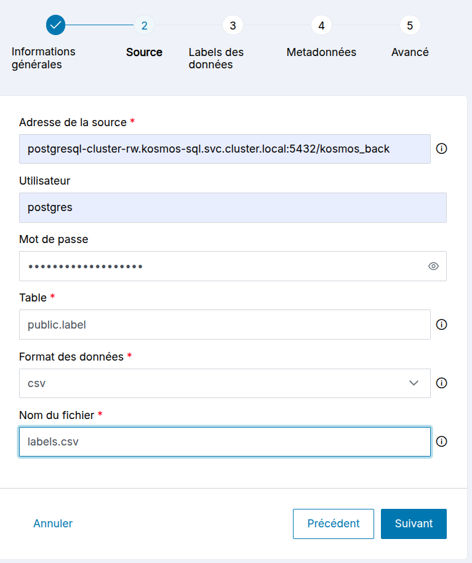Jump to step 4 Metadonnées

point(321,25)
